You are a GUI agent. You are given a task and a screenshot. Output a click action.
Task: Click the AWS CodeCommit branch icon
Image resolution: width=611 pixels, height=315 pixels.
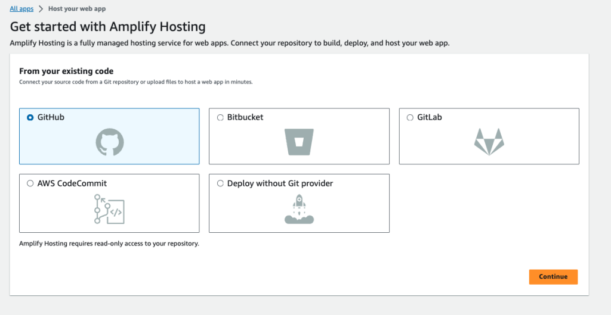pyautogui.click(x=109, y=209)
